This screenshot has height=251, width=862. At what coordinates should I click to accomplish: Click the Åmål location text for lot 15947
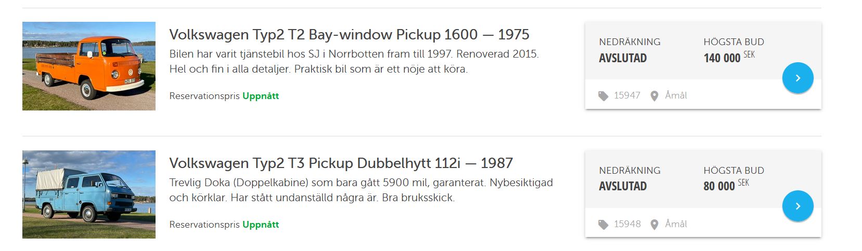point(676,95)
